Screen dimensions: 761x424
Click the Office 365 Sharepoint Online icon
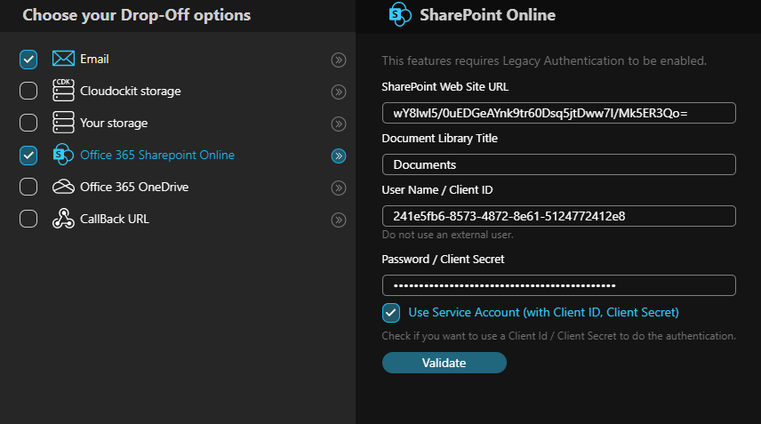click(x=63, y=155)
